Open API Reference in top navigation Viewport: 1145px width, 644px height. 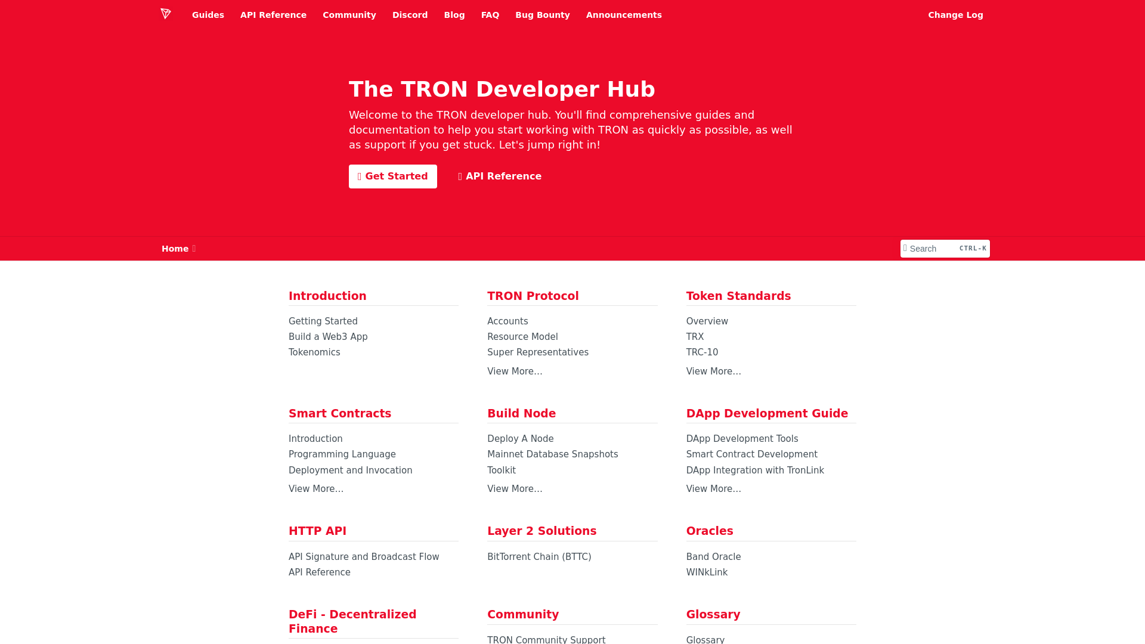coord(273,15)
